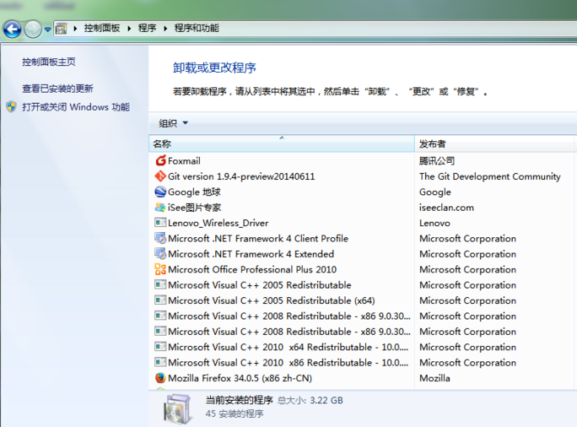This screenshot has width=577, height=427.
Task: Expand arrow after 控制面板 breadcrumb
Action: point(129,29)
